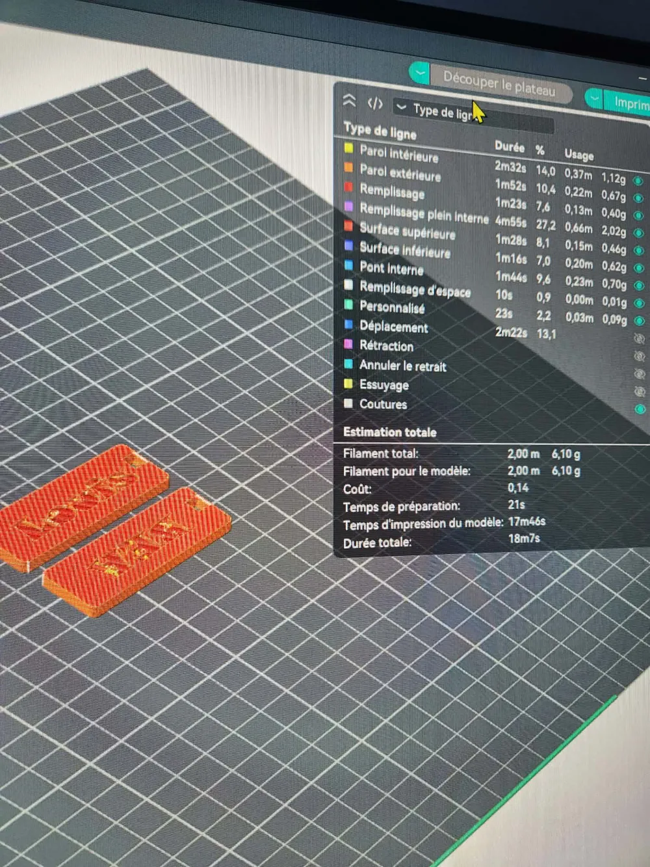Image resolution: width=650 pixels, height=867 pixels.
Task: Click the 2,02g usage value
Action: pos(614,230)
